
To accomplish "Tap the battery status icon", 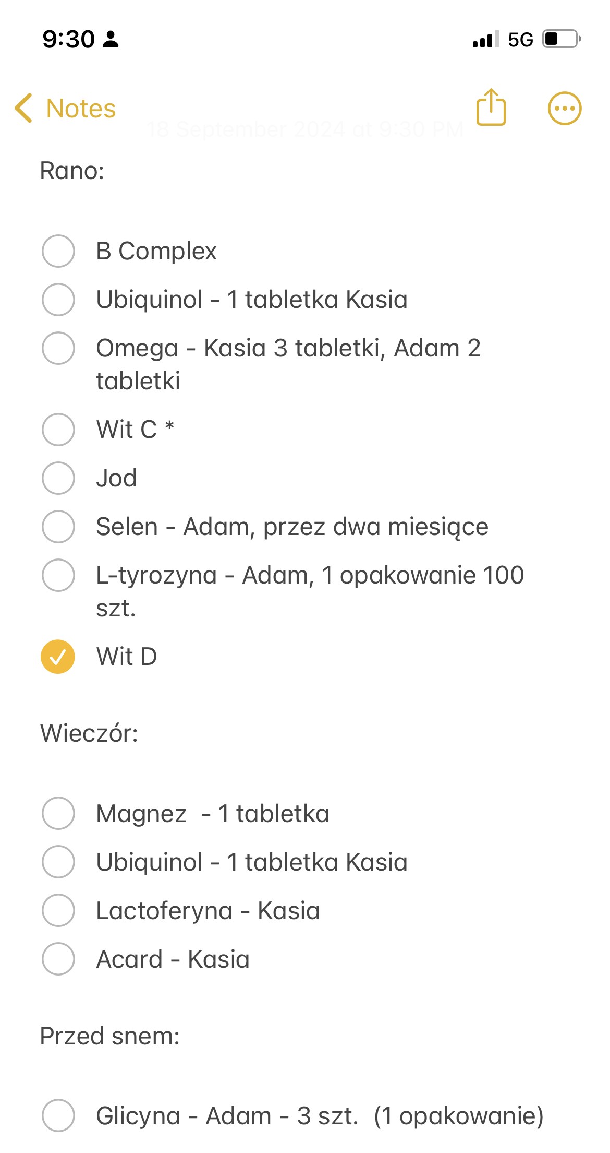I will tap(562, 39).
